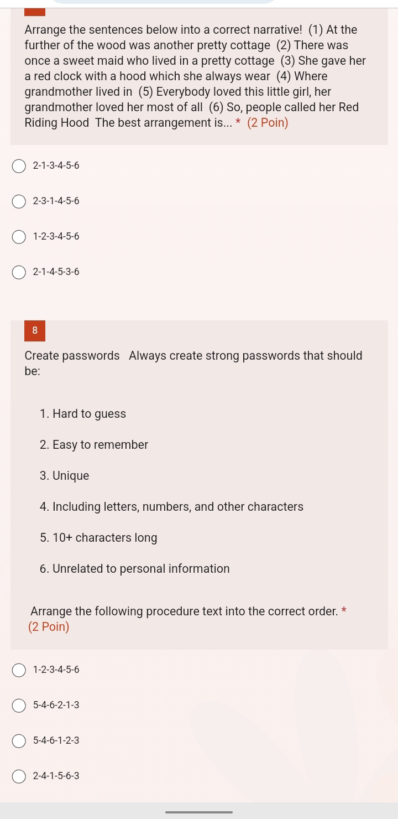Screen dimensions: 398x819
Task: Tap the bottom navigation gesture handle
Action: tap(199, 812)
